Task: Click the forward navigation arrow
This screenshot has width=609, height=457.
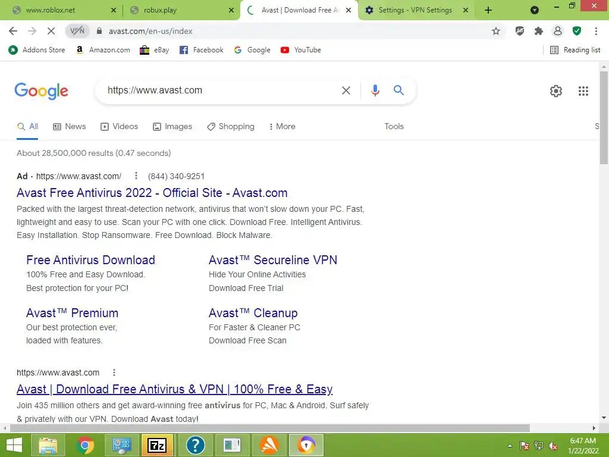Action: 32,31
